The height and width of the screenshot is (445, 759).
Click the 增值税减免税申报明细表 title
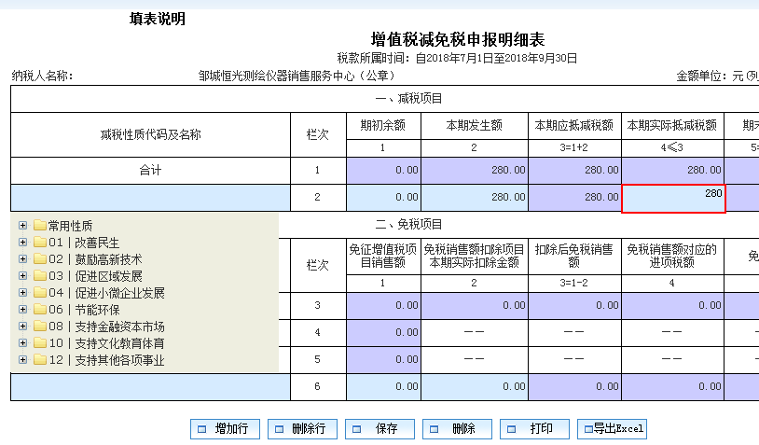point(458,39)
